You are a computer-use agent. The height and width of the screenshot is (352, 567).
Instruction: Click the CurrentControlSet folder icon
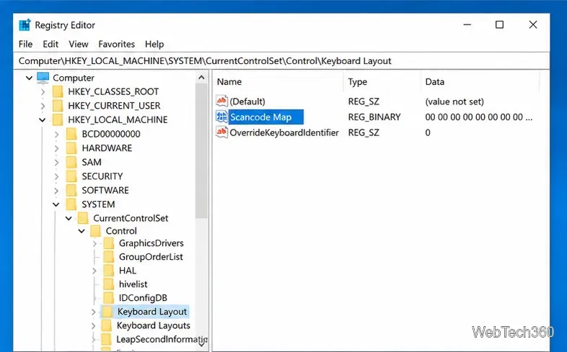tap(83, 218)
